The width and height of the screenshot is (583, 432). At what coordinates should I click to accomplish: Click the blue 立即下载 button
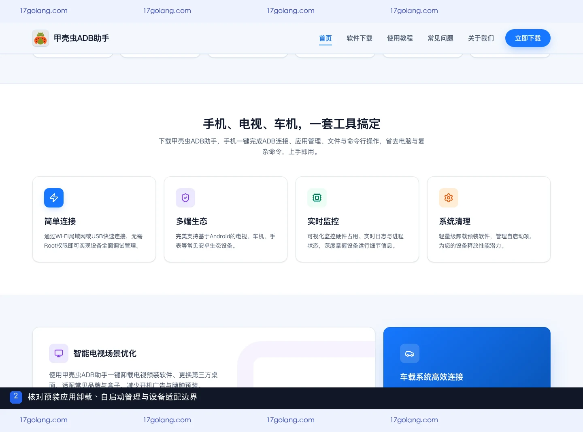[x=528, y=38]
